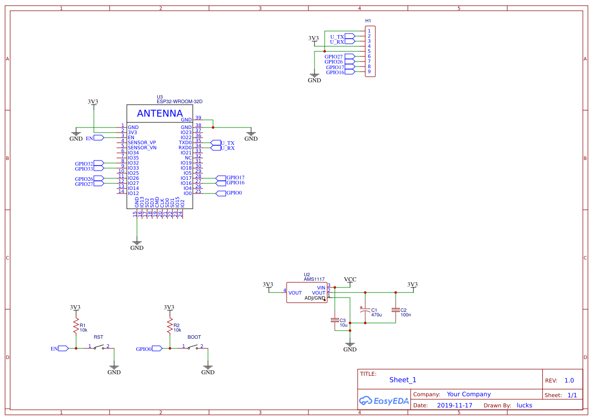Click the 470u value of C1
Screen dimensions: 593x420
376,315
